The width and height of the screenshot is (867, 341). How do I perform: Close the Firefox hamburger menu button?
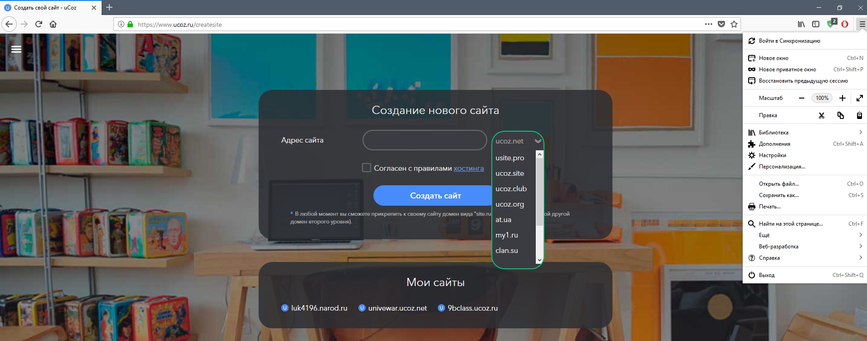(862, 24)
